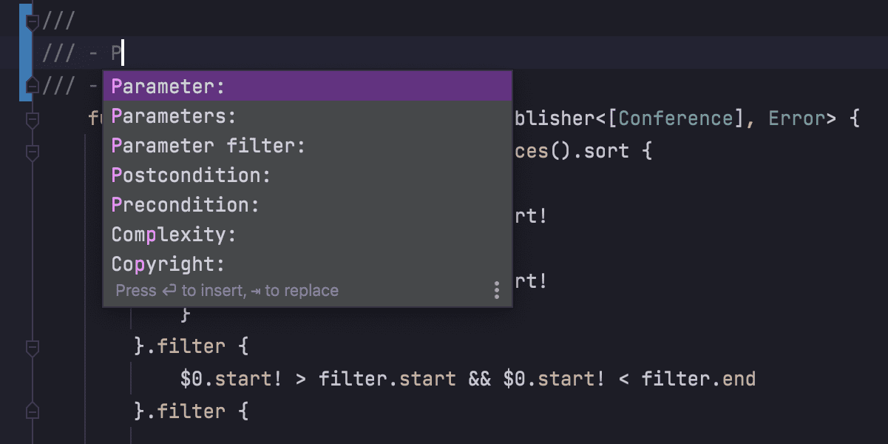
Task: Click the gutter fold icon next to the sort closure
Action: pos(31,152)
